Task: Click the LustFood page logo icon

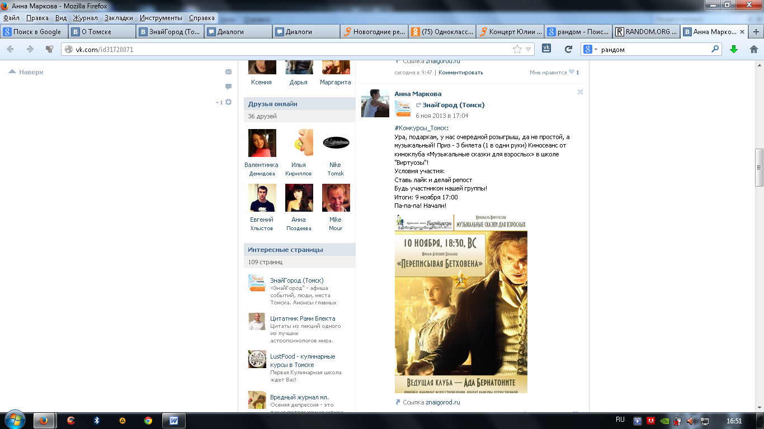Action: click(x=257, y=359)
